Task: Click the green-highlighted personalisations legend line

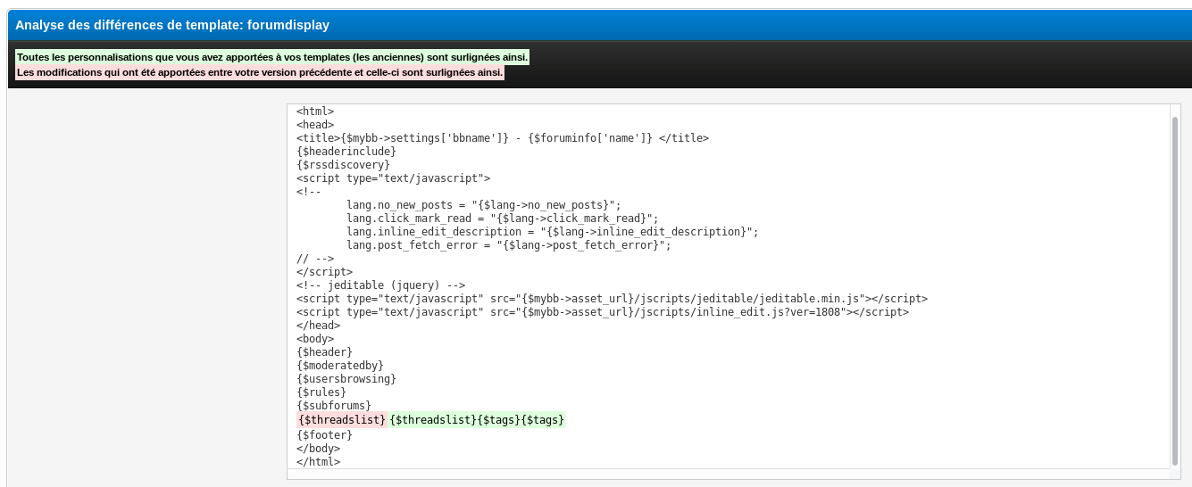Action: click(272, 57)
